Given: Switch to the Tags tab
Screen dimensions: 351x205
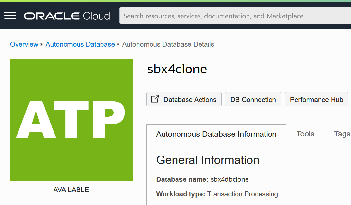Looking at the screenshot, I should [342, 134].
